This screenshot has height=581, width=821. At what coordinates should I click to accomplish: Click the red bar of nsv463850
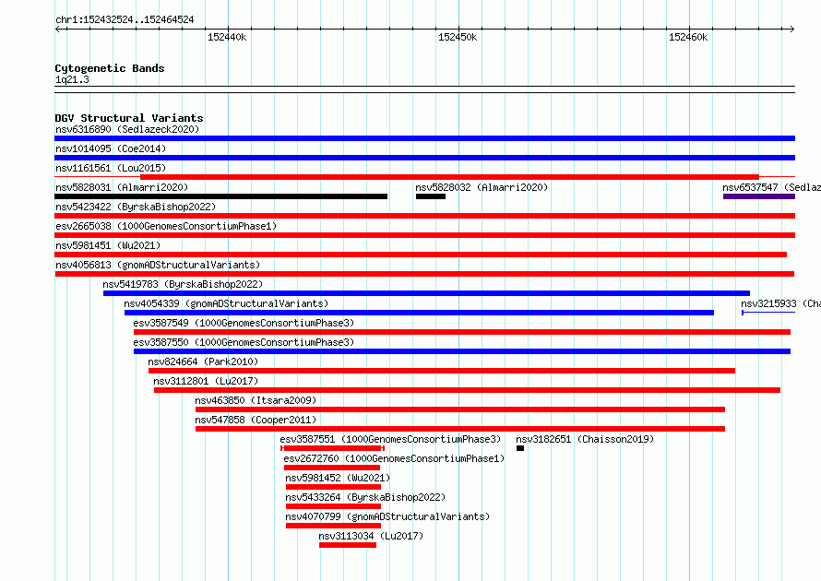pos(460,409)
